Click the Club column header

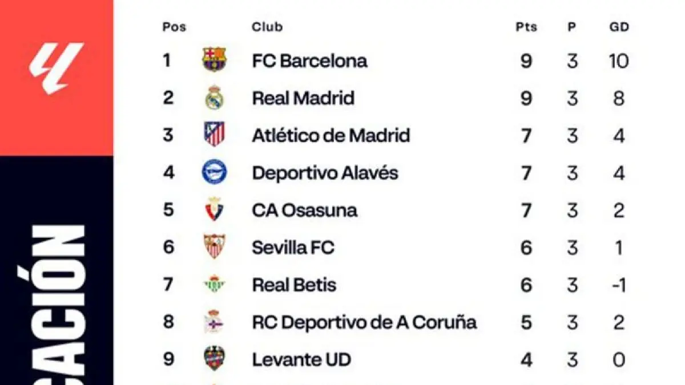267,27
